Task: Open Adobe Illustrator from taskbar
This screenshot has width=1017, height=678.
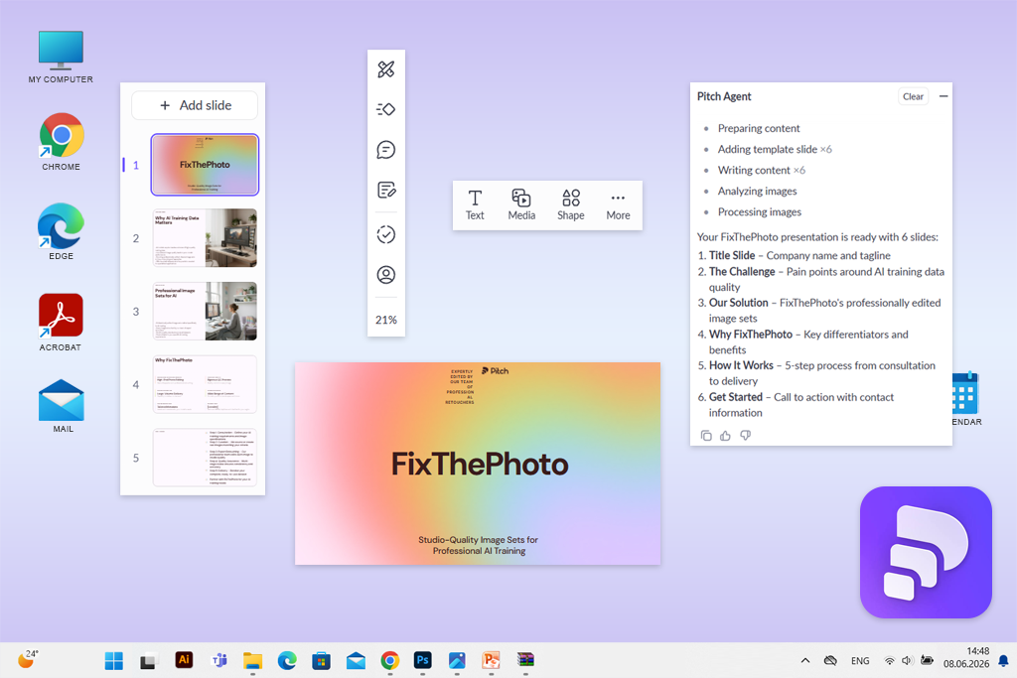Action: tap(184, 660)
